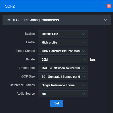Open the GOP Size dropdown
The image size is (113, 113).
[x=63, y=77]
